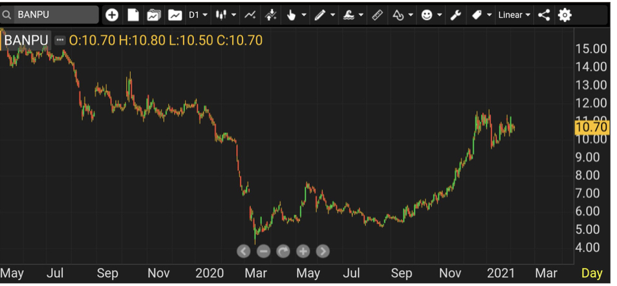This screenshot has height=286, width=617.
Task: Open the Linear scale dropdown
Action: [514, 15]
